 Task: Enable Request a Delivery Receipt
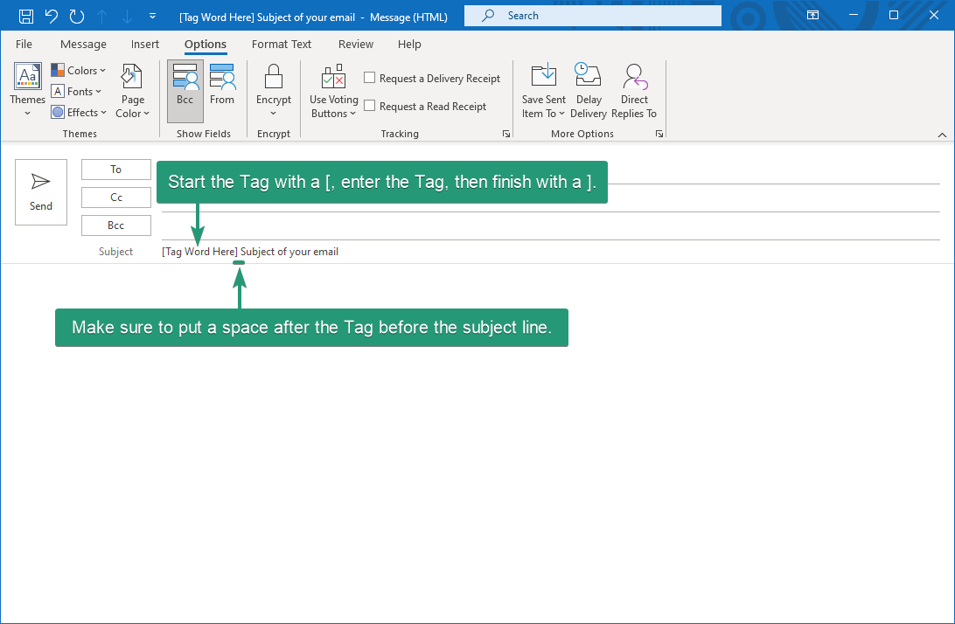coord(370,78)
